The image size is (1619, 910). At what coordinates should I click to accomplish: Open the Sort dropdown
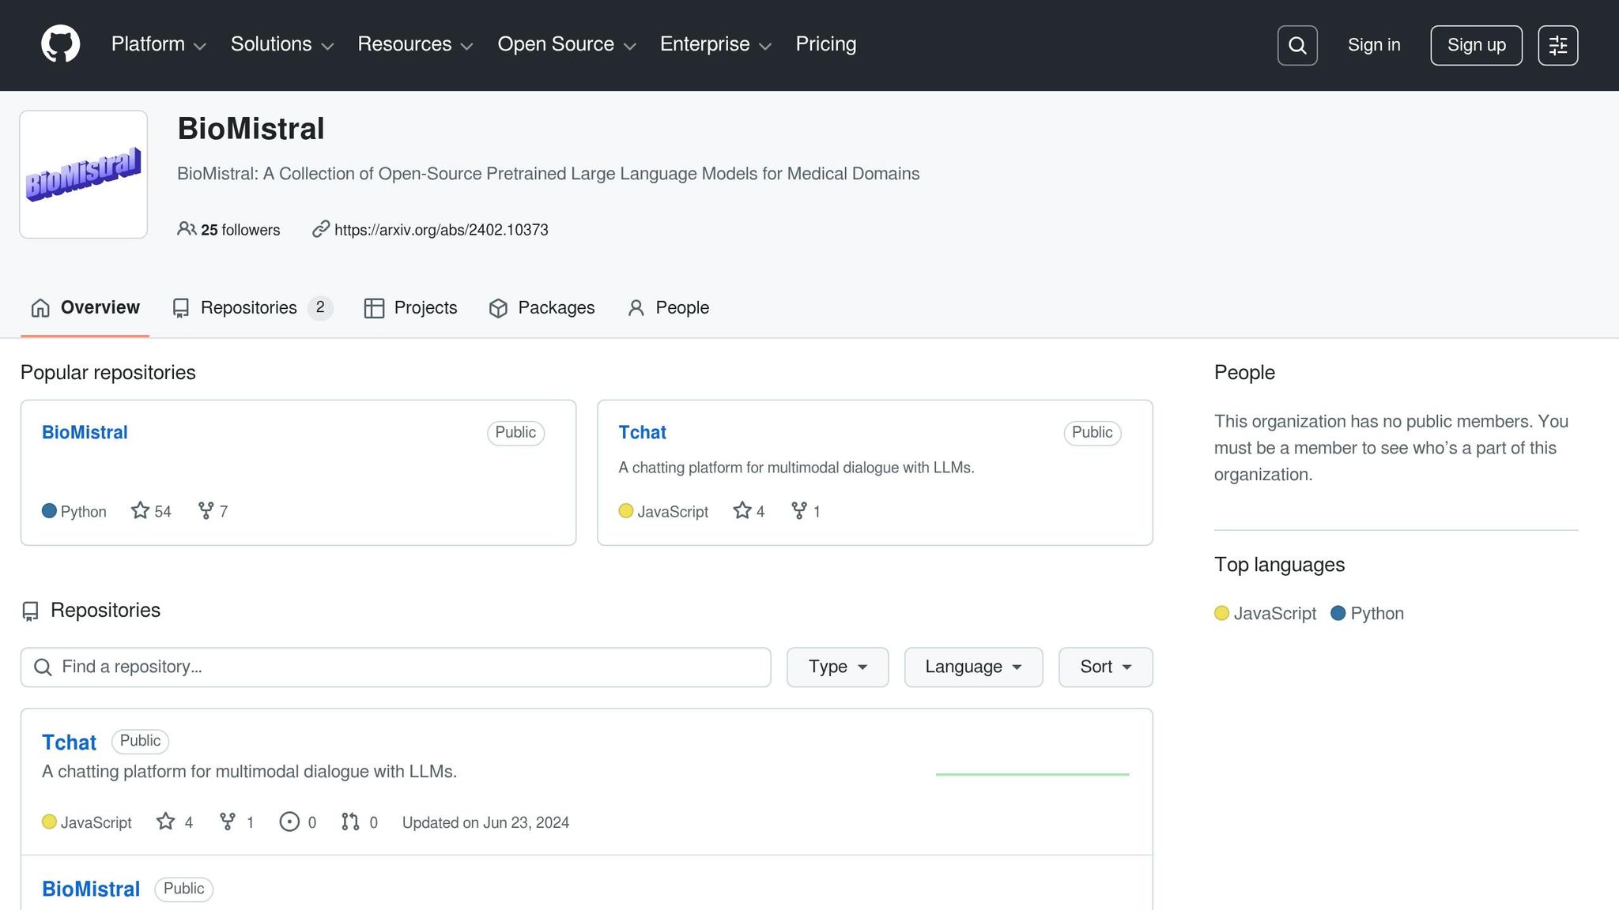pos(1104,667)
